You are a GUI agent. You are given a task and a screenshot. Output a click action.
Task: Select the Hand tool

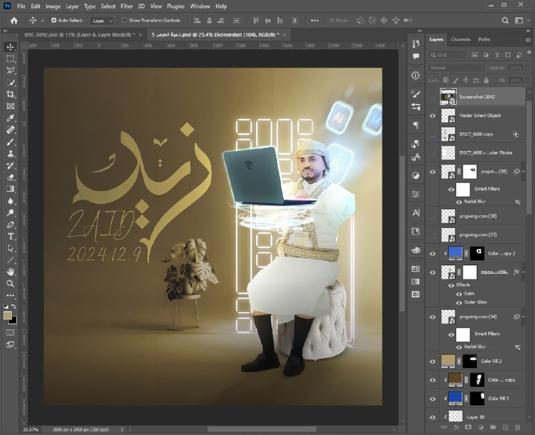(x=11, y=272)
